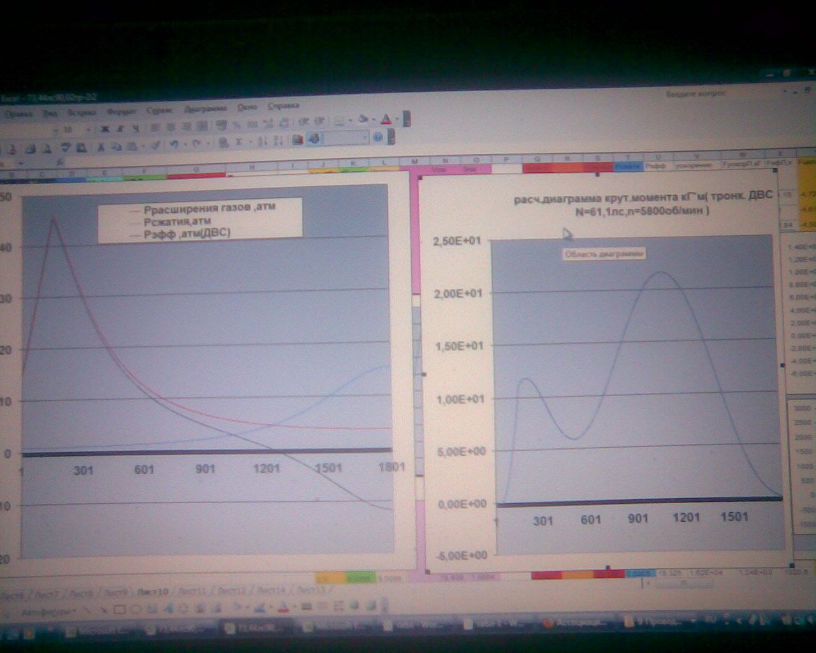Click the AutoSum sigma icon
The width and height of the screenshot is (816, 653).
point(240,142)
